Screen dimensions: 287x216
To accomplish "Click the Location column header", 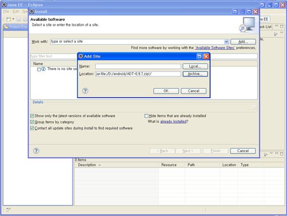I will coord(229,165).
